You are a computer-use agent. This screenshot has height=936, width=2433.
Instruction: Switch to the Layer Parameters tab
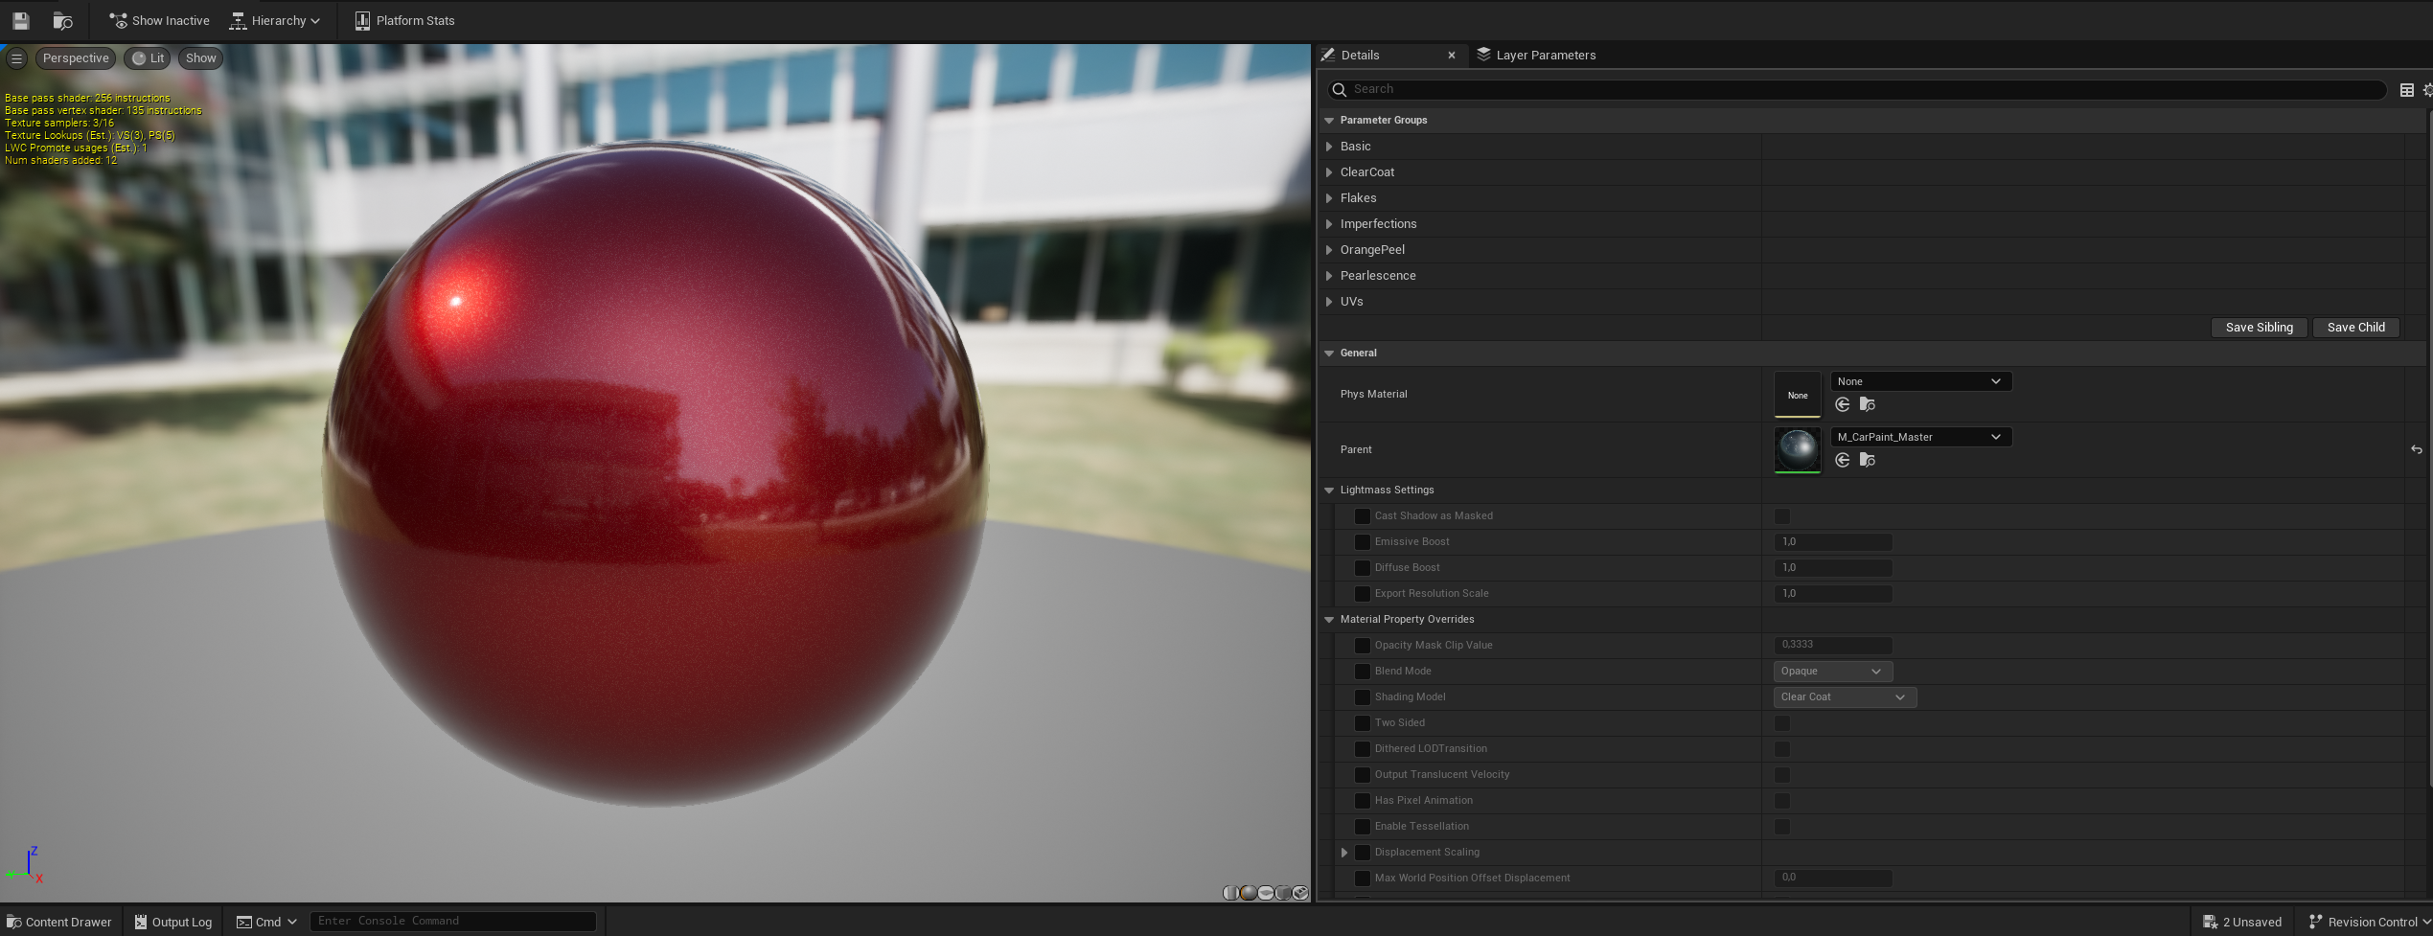1536,55
